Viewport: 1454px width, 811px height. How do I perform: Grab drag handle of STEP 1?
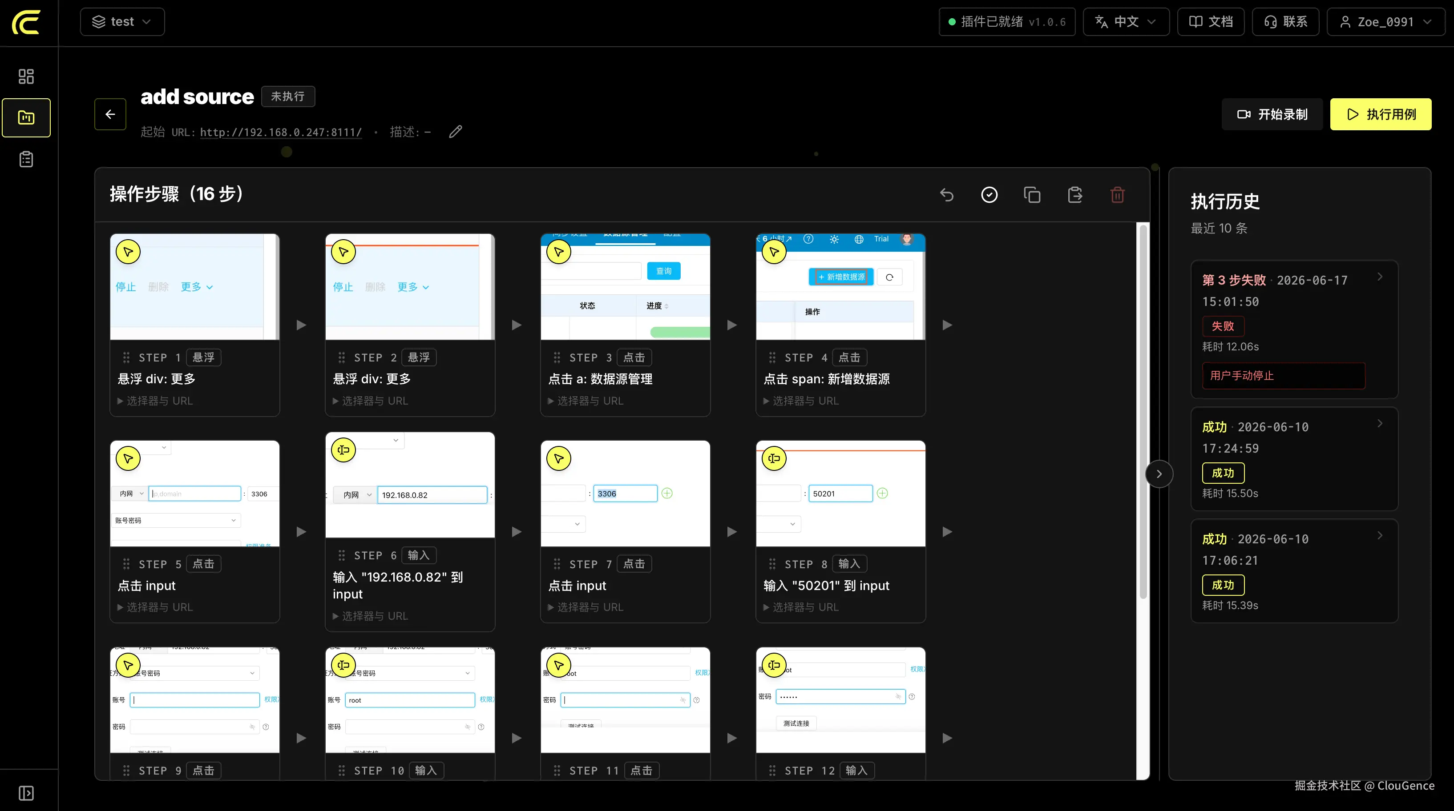126,357
